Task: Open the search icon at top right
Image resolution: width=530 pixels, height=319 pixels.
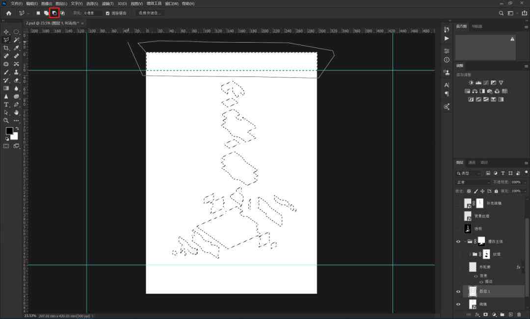Action: point(501,13)
